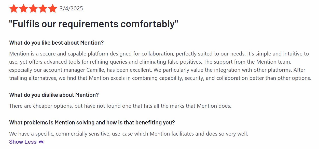This screenshot has width=319, height=149.
Task: Click the review date 3/4/2025
Action: click(x=71, y=9)
